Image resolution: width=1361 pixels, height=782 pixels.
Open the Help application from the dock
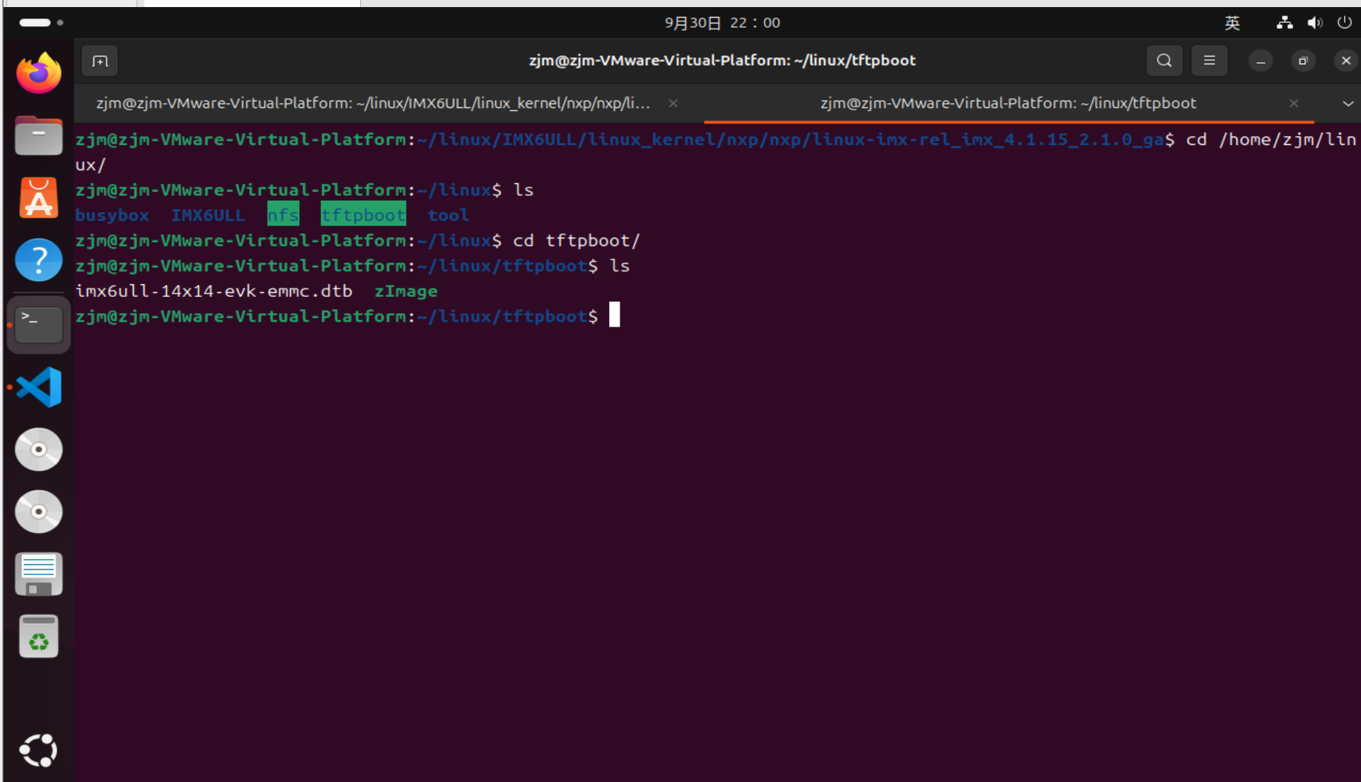click(38, 259)
